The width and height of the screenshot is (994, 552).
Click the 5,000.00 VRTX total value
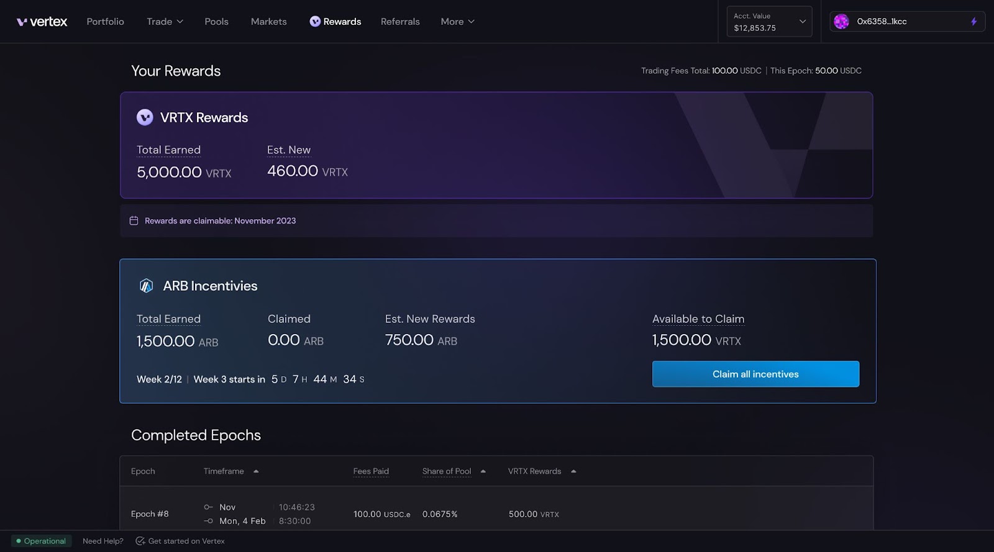(x=184, y=172)
